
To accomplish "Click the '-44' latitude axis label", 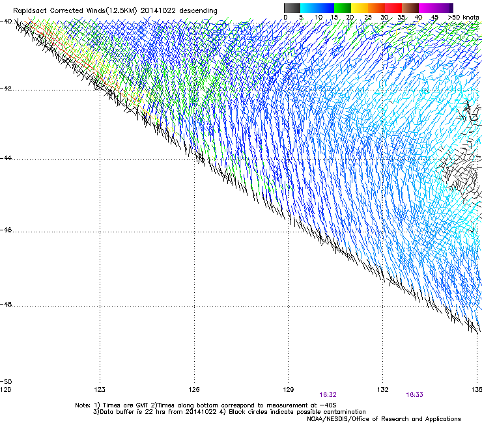I will click(x=6, y=158).
